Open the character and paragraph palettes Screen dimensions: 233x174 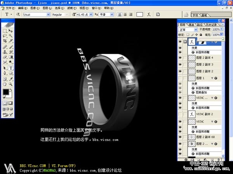[158, 14]
